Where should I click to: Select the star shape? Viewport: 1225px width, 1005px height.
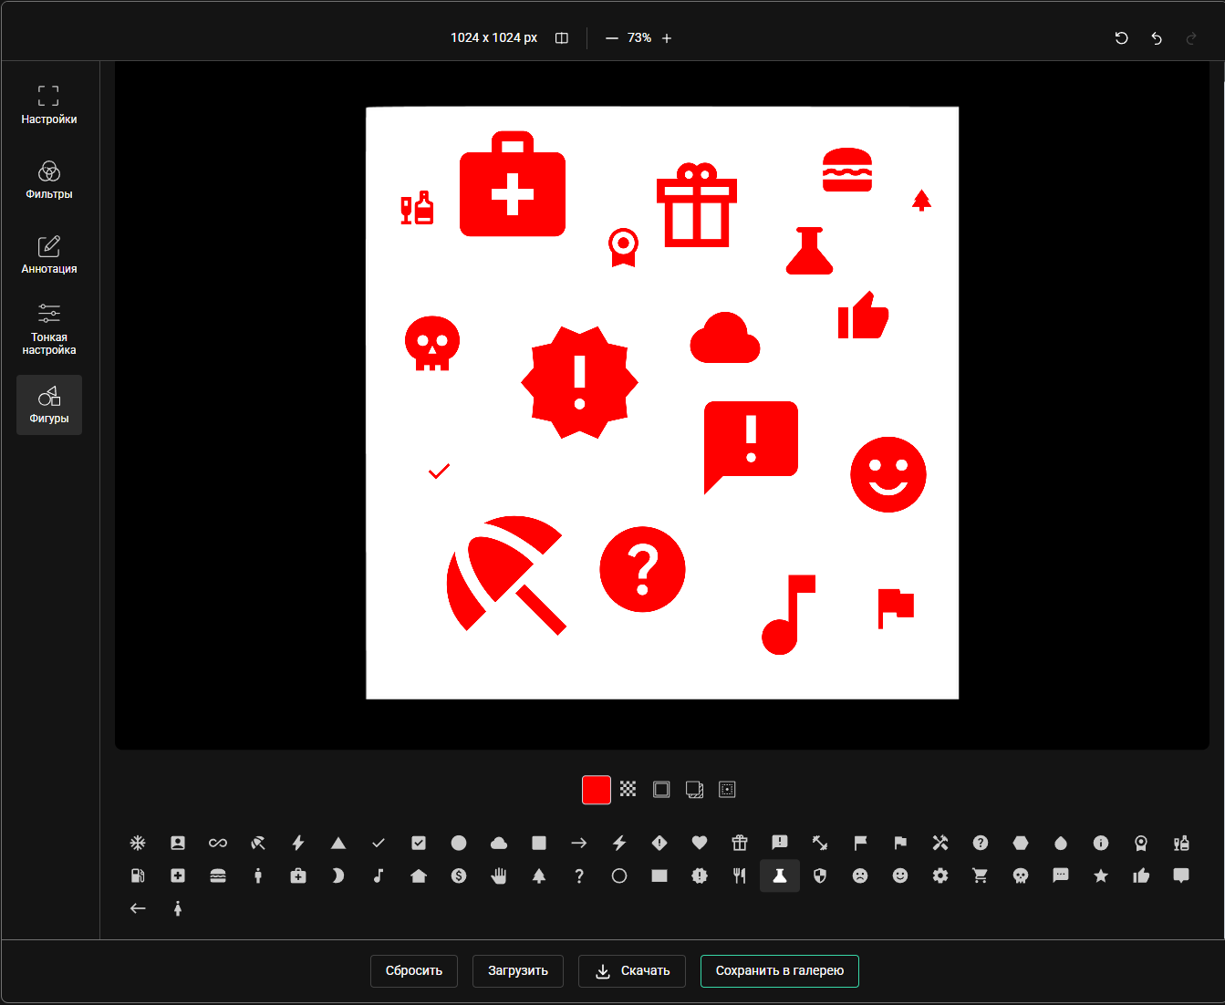click(x=1101, y=875)
